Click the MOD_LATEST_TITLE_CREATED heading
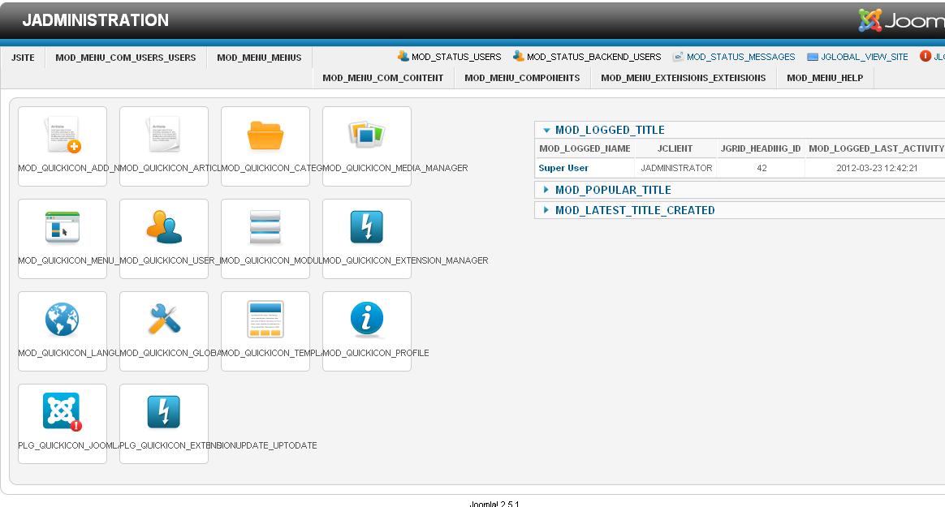 [x=635, y=210]
